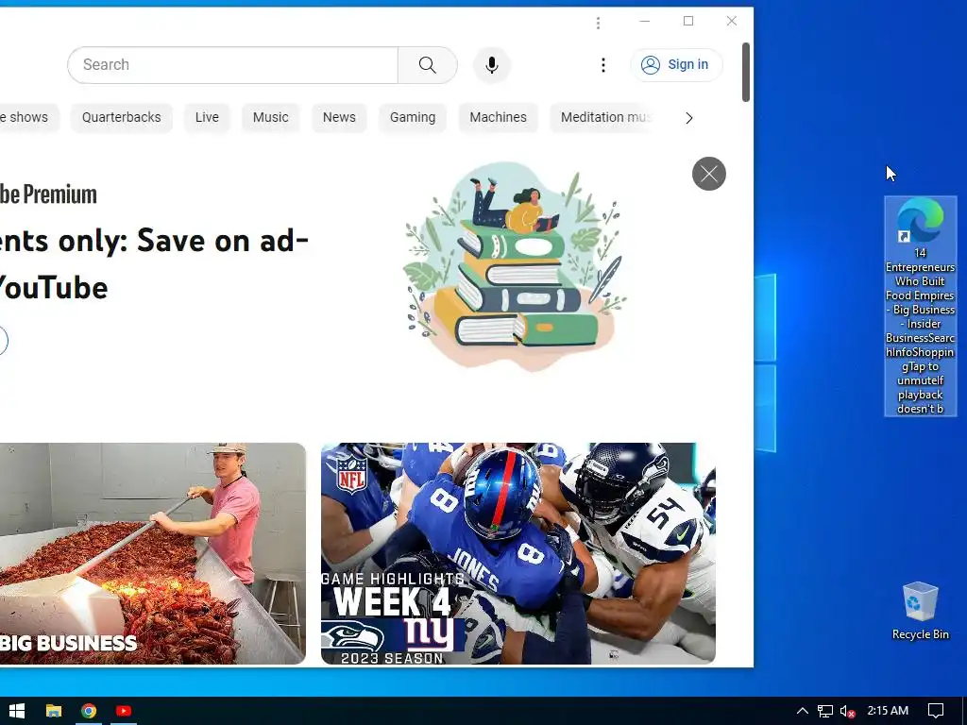Open the NFL Week 4 game highlights thumbnail
The width and height of the screenshot is (967, 725).
518,553
